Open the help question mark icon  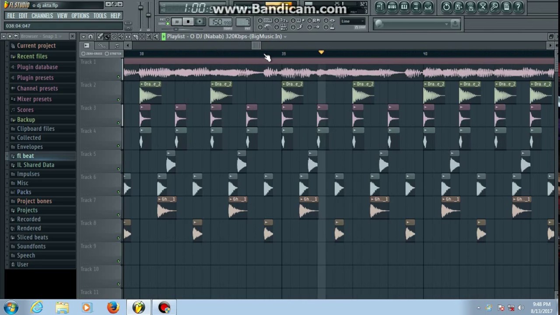click(x=518, y=7)
